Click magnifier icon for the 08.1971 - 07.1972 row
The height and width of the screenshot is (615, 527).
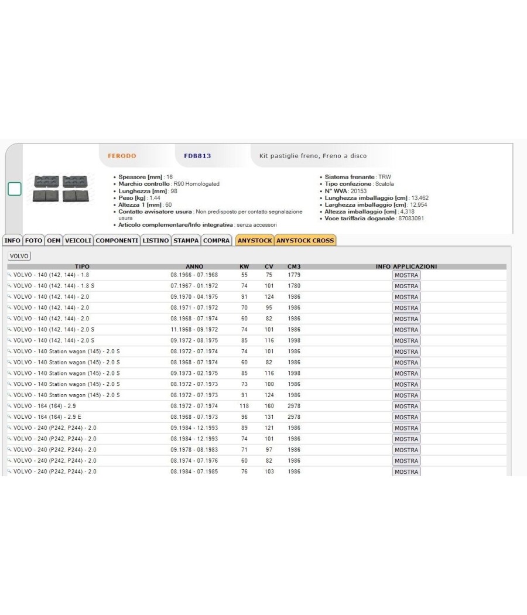(x=9, y=307)
